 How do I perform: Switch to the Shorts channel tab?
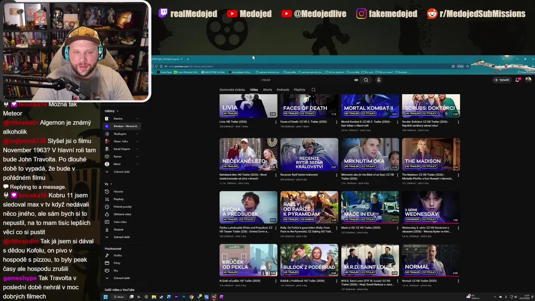tap(267, 90)
